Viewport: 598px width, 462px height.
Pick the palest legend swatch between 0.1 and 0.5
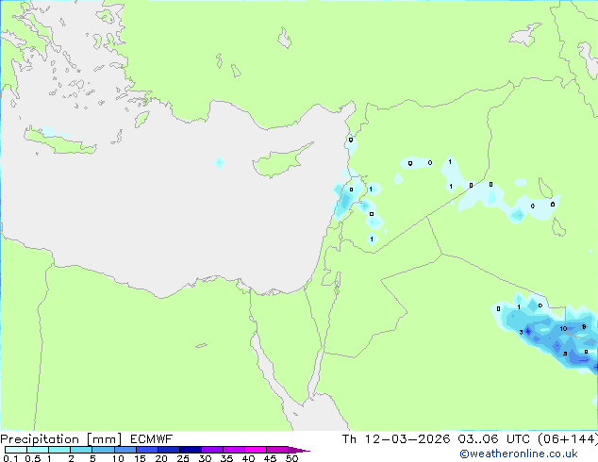16,450
